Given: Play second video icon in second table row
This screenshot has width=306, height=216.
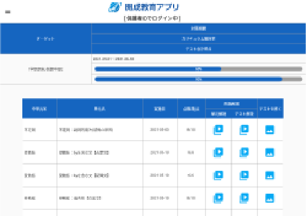Looking at the screenshot, I should coord(244,152).
